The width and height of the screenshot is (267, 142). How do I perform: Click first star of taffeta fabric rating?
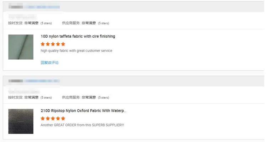pyautogui.click(x=43, y=44)
